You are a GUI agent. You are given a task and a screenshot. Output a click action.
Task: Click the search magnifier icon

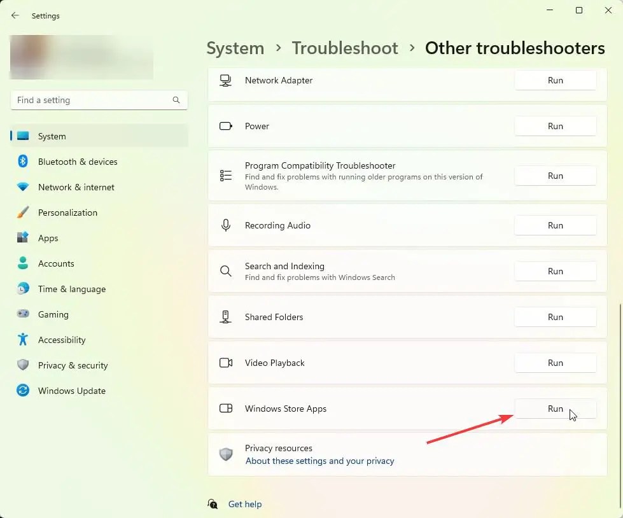176,100
